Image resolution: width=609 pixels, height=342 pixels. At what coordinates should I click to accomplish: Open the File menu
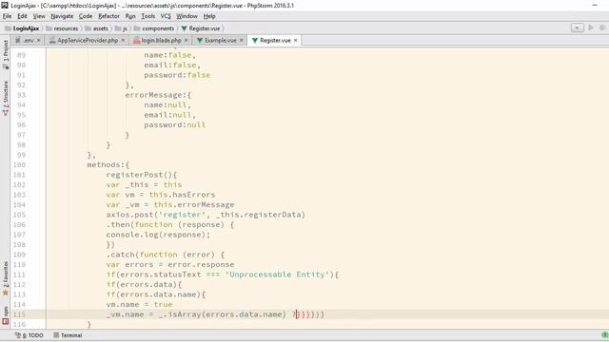pyautogui.click(x=7, y=16)
